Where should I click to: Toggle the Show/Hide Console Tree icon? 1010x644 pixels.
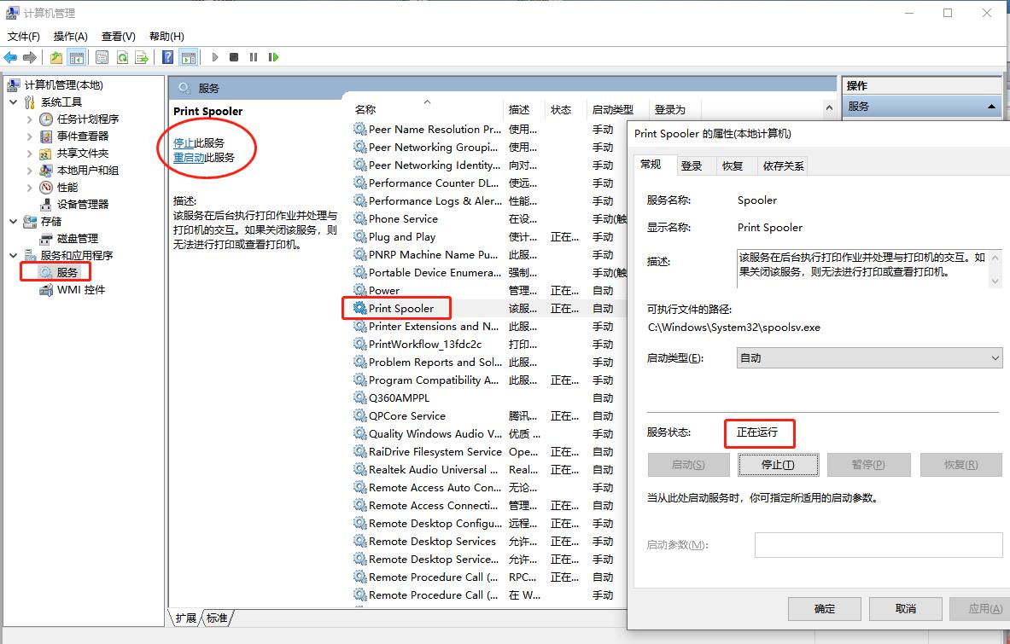[x=77, y=57]
